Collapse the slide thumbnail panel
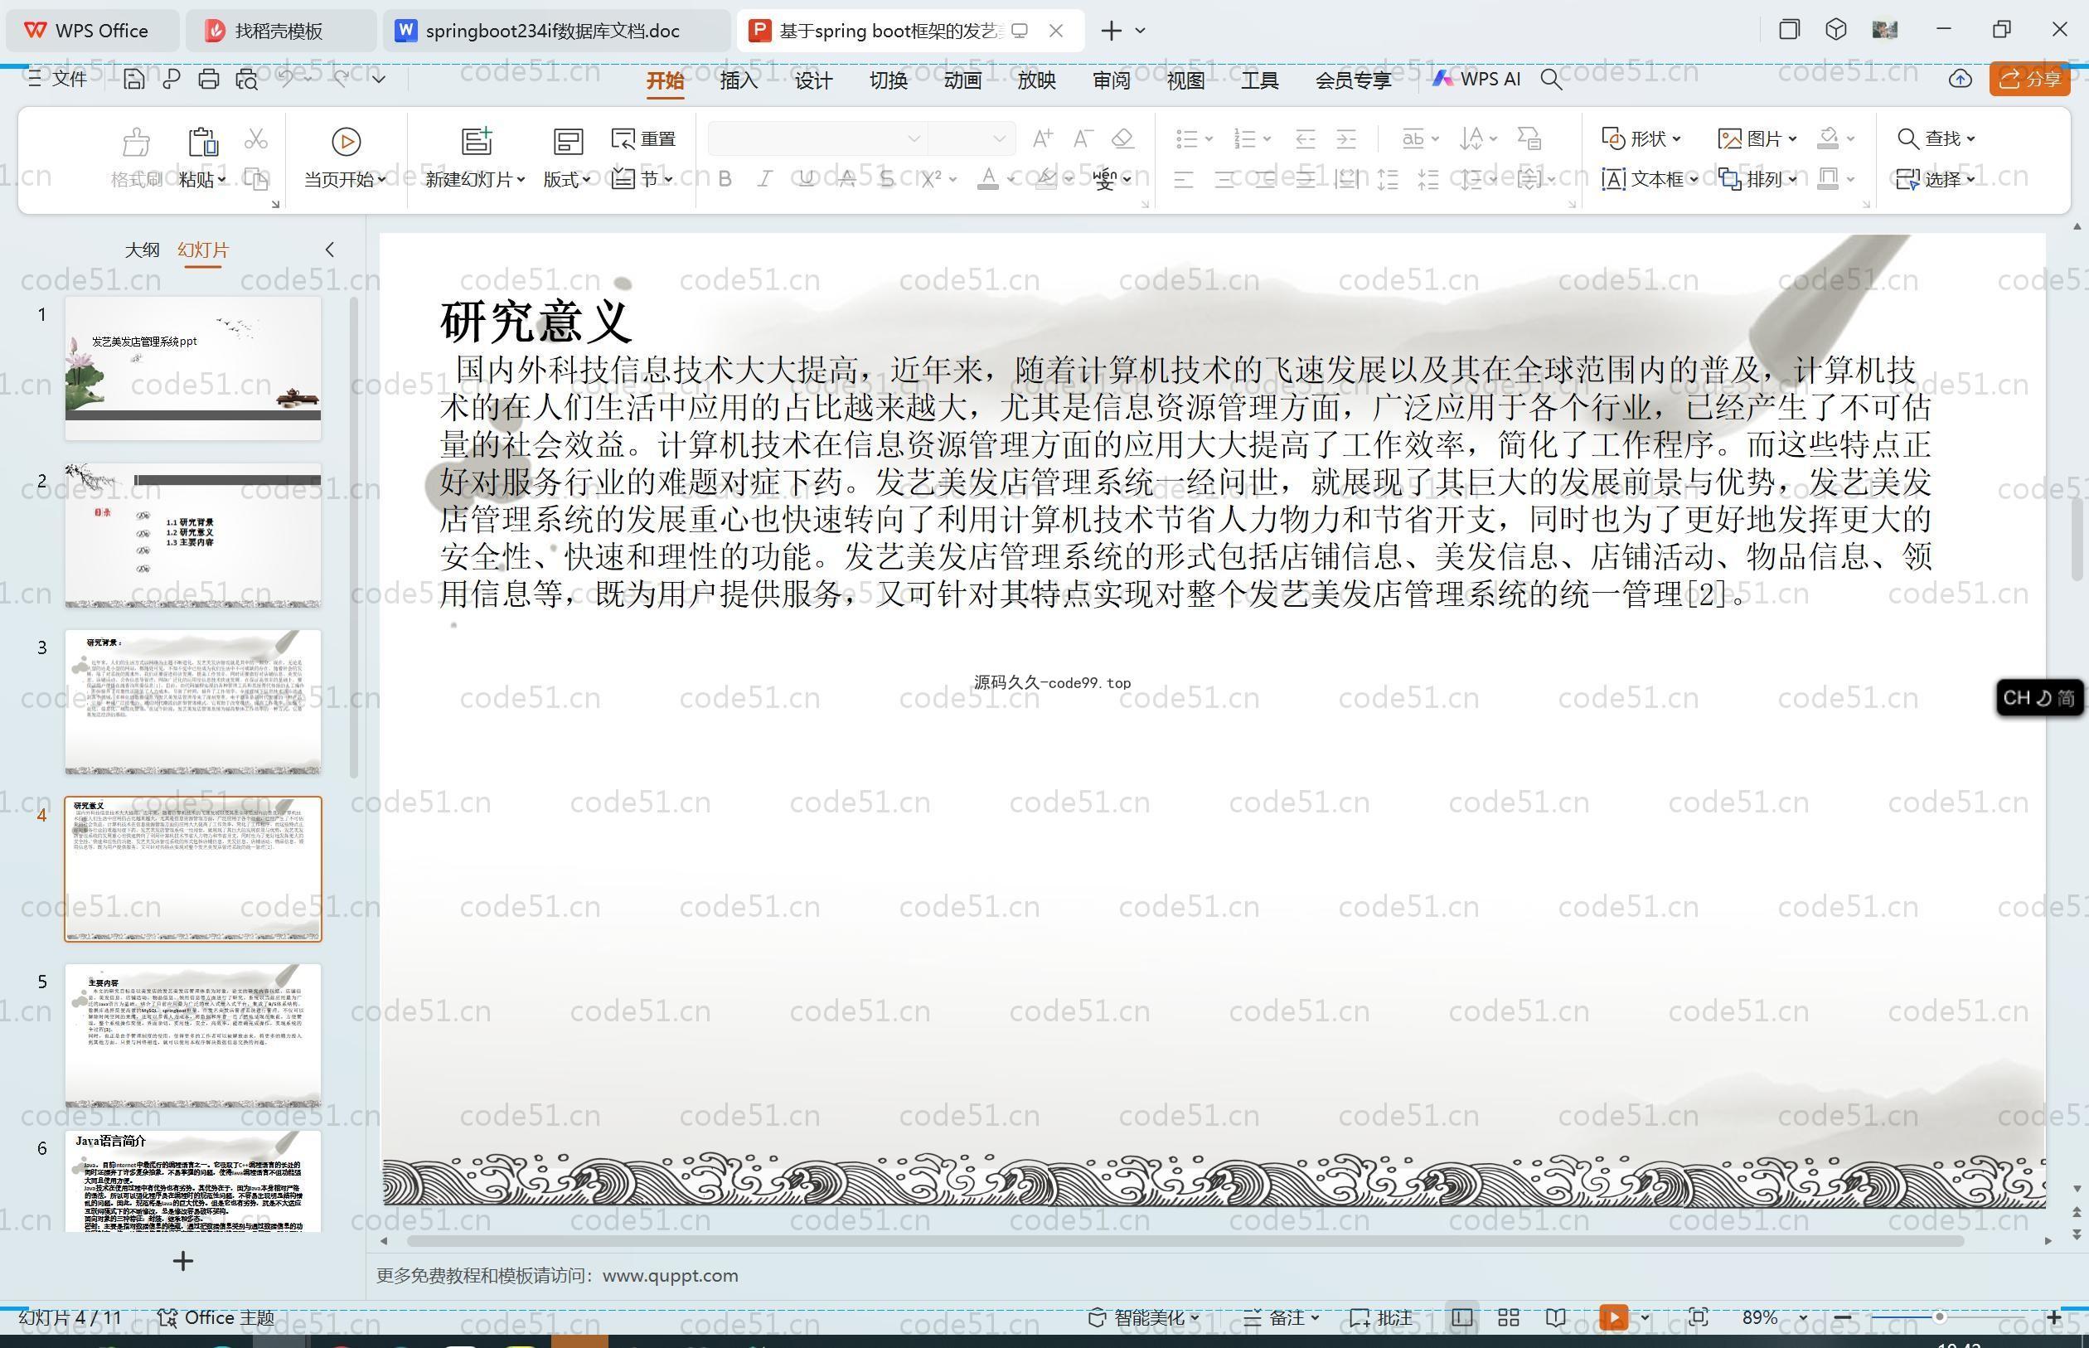This screenshot has height=1348, width=2089. coord(330,250)
